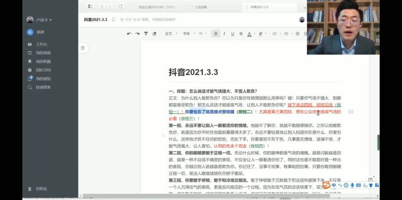Open 团队空间 in the sidebar
The width and height of the screenshot is (402, 200).
pyautogui.click(x=39, y=70)
